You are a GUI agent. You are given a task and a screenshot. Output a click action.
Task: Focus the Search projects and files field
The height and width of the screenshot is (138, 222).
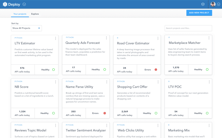pyautogui.click(x=188, y=28)
